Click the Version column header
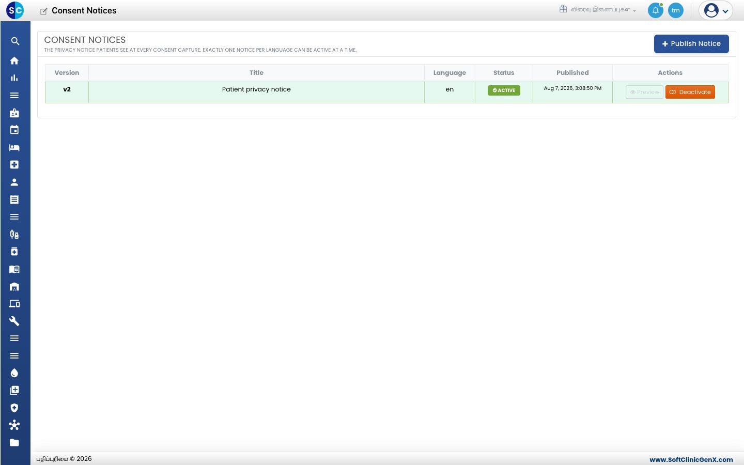This screenshot has height=465, width=744. click(67, 73)
